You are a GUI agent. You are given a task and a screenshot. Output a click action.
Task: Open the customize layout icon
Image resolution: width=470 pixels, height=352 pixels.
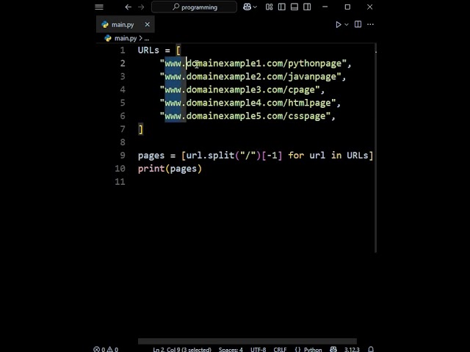tap(270, 7)
